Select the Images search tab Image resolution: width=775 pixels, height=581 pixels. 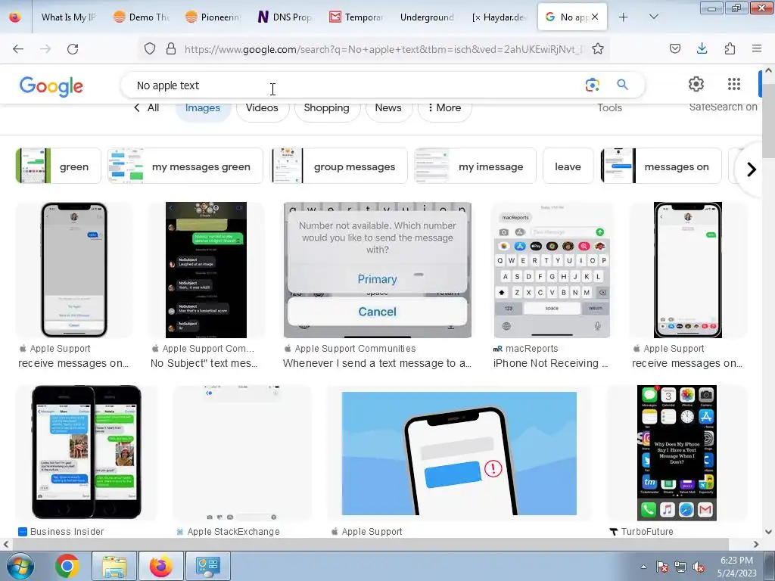click(x=203, y=107)
